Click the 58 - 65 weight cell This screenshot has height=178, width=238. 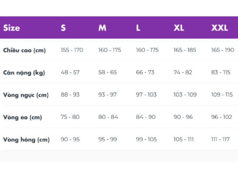(x=107, y=72)
